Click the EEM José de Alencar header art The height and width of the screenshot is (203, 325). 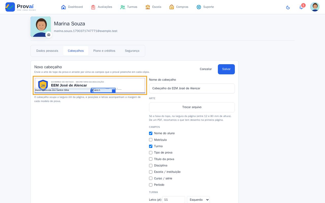click(90, 86)
